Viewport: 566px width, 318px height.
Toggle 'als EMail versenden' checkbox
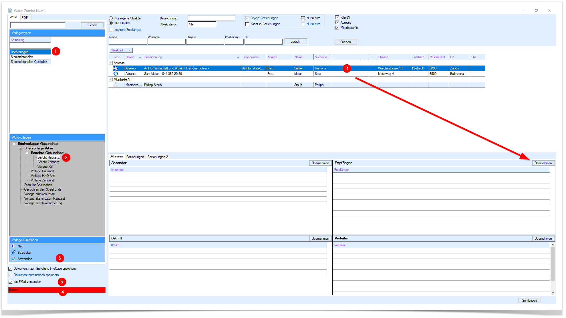click(10, 282)
